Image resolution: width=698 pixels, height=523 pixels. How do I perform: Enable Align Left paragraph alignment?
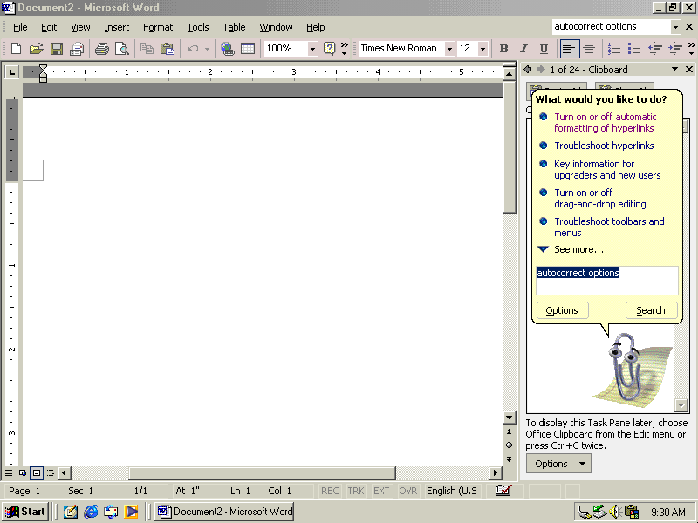(x=569, y=49)
